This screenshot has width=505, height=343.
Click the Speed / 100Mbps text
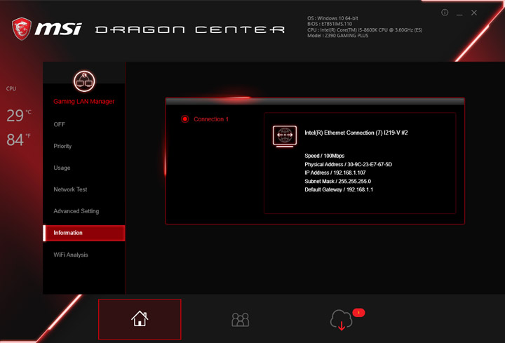point(324,156)
